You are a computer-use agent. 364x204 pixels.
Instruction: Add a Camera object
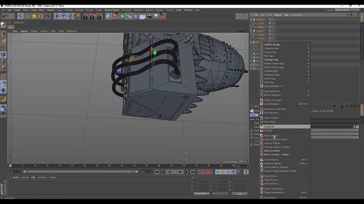click(x=149, y=16)
